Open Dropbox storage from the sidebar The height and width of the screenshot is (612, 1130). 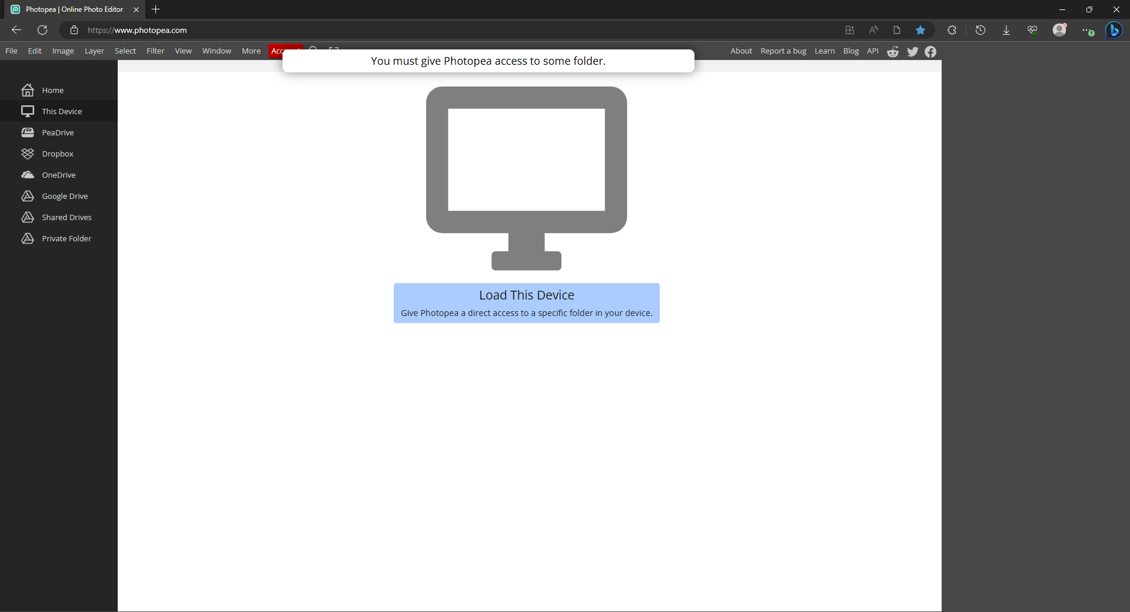coord(58,154)
